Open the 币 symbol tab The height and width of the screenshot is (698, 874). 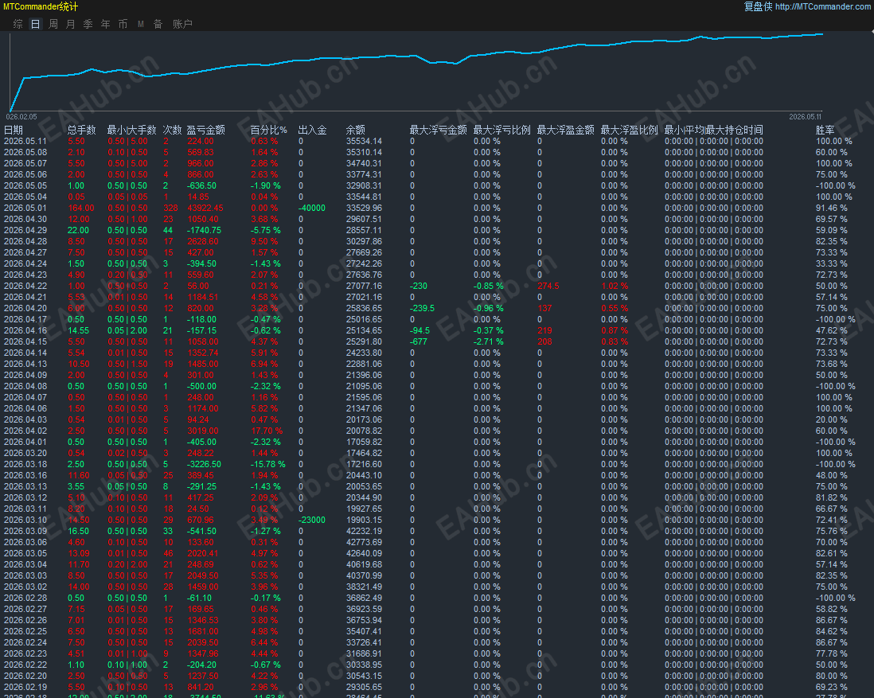click(x=123, y=24)
